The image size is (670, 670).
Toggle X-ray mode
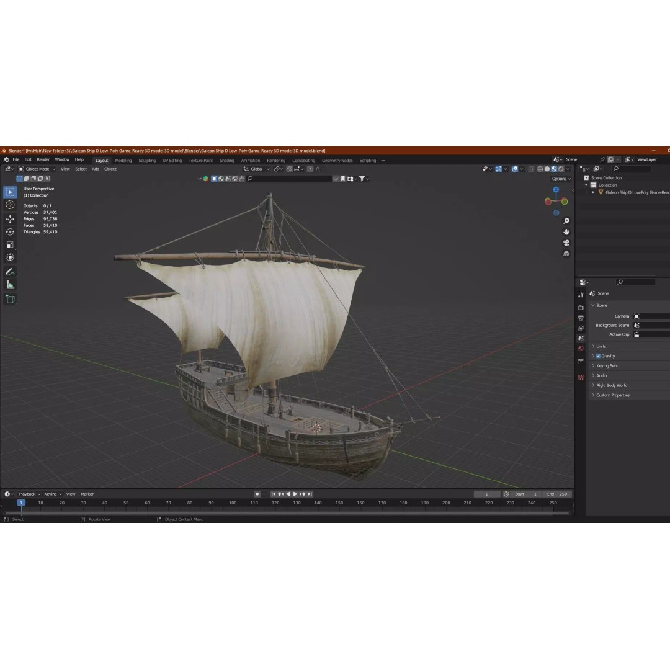click(530, 169)
